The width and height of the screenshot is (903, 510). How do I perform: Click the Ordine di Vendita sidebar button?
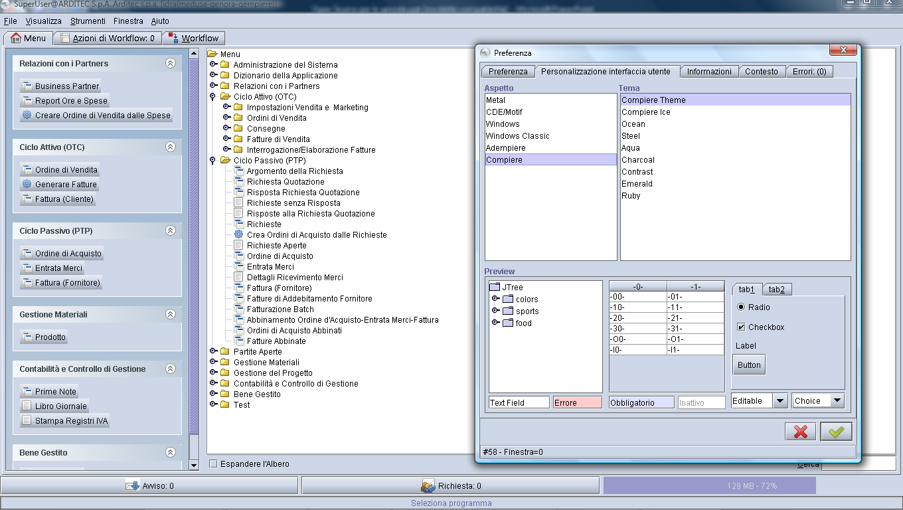tap(59, 169)
